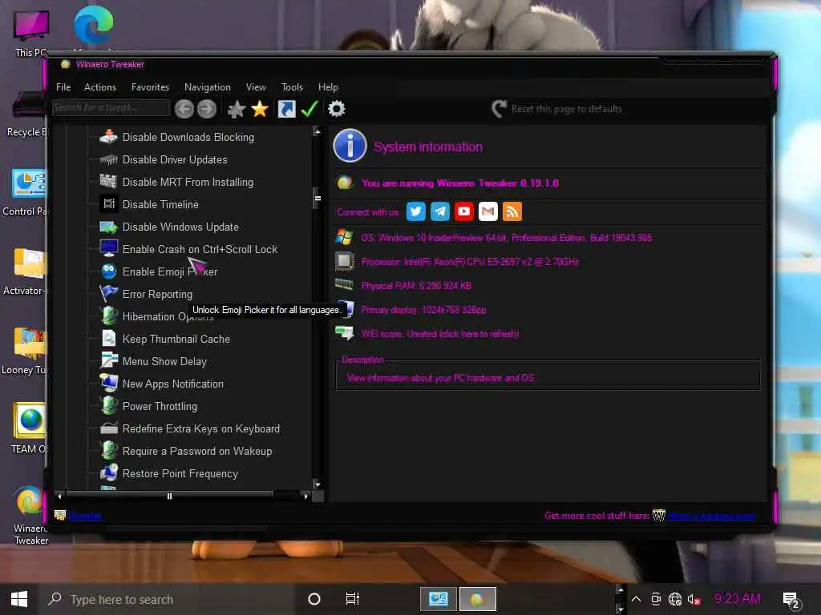Open Winaero Tweaker desktop shortcut
Image resolution: width=821 pixels, height=615 pixels.
[30, 515]
